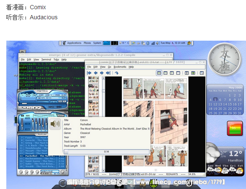Click the panel clock showing Tue May 6
246x189 pixels.
click(x=173, y=43)
